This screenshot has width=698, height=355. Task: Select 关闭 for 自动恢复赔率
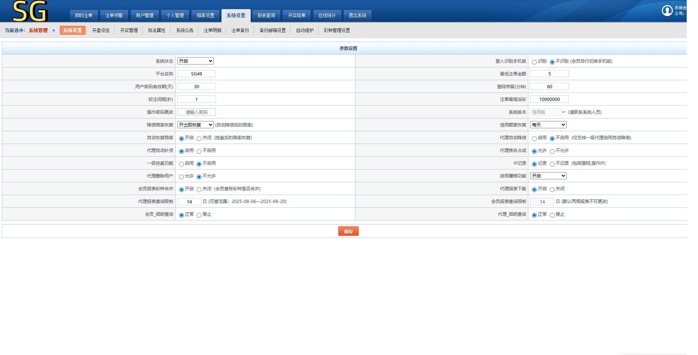(199, 139)
